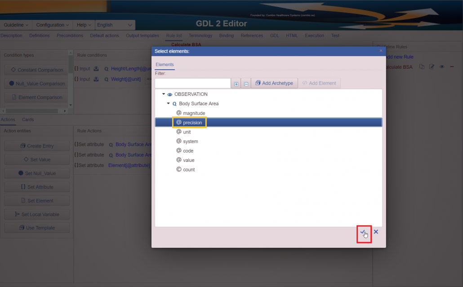Viewport: 463px width, 287px height.
Task: Toggle the eye icon for Calculate BSA rule
Action: [442, 67]
